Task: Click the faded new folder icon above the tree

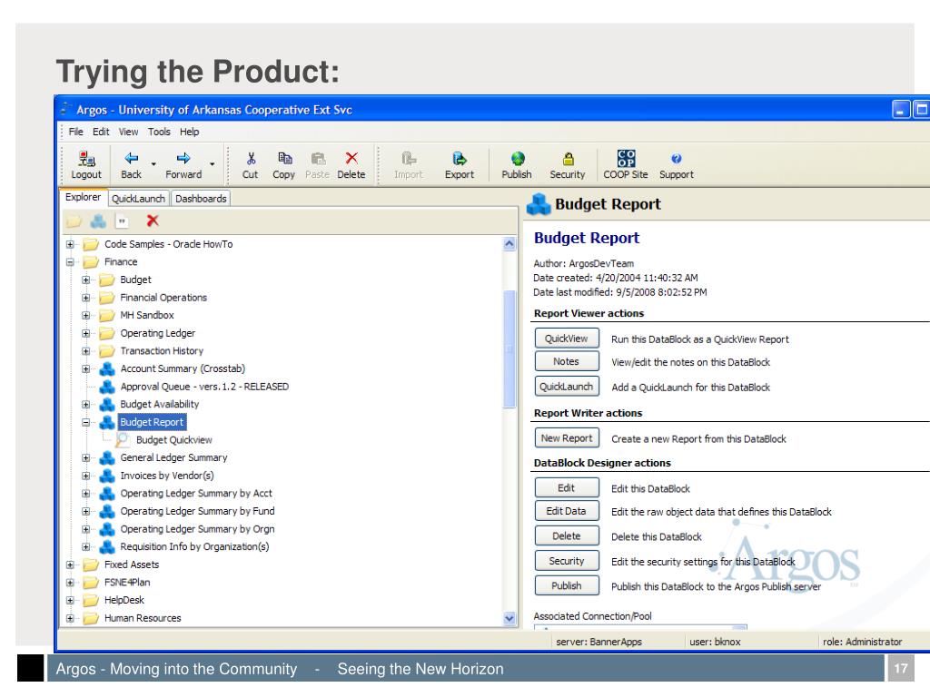Action: [x=74, y=221]
